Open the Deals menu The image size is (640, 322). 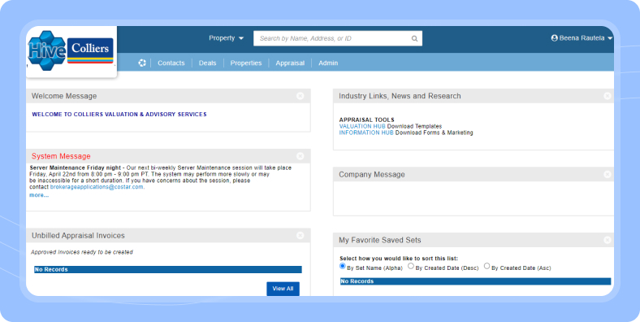point(207,63)
